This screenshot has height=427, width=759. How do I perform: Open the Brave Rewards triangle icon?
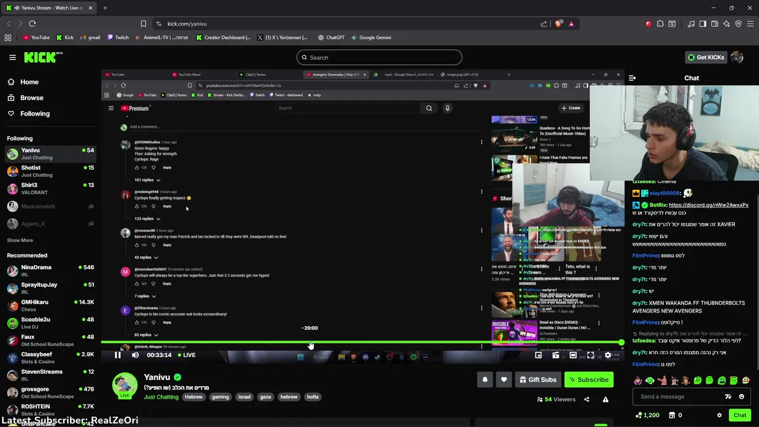coord(571,24)
